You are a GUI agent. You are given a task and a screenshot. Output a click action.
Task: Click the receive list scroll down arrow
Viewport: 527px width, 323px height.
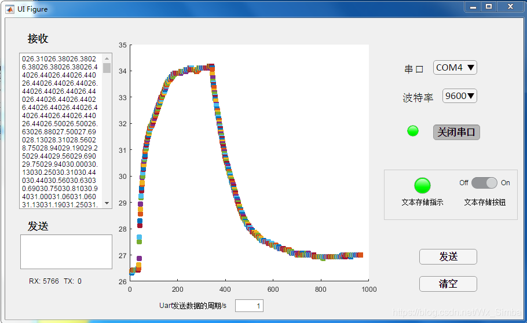(x=107, y=203)
